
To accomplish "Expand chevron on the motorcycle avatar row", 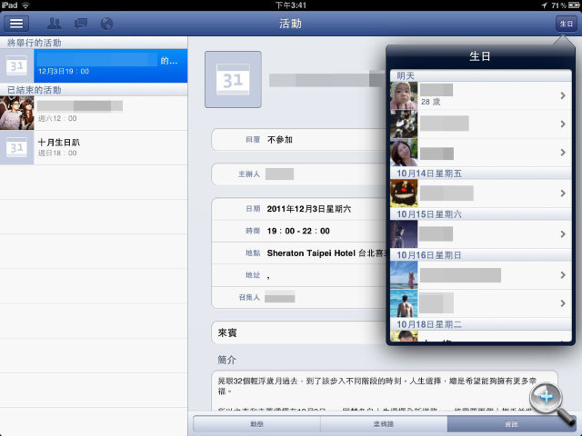I will point(563,124).
